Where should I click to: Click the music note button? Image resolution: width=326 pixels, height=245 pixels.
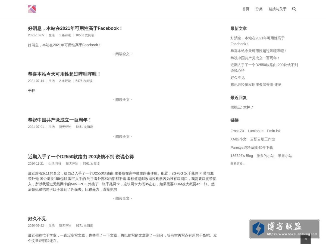pos(306,239)
